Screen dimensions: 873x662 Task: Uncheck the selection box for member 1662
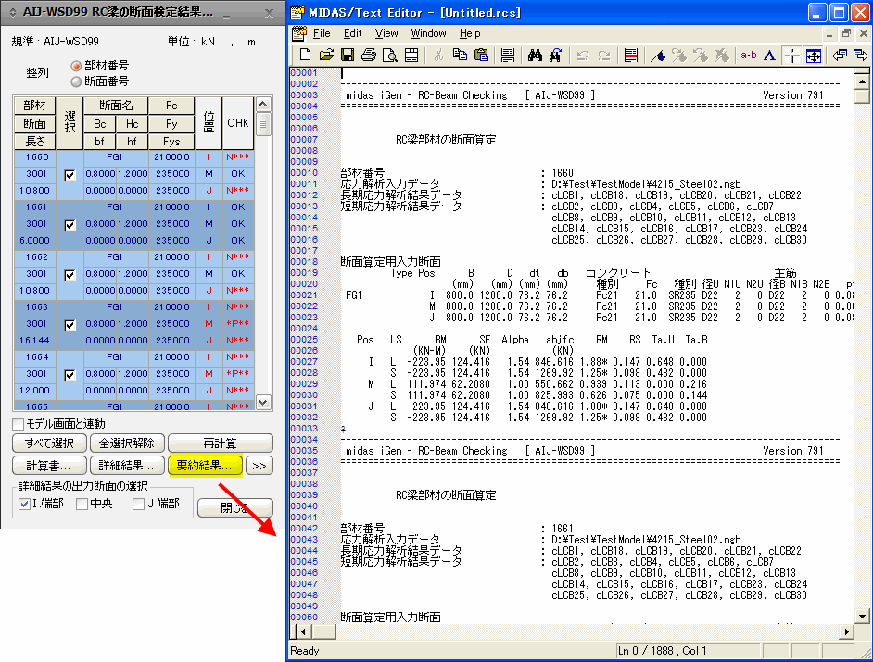coord(70,275)
